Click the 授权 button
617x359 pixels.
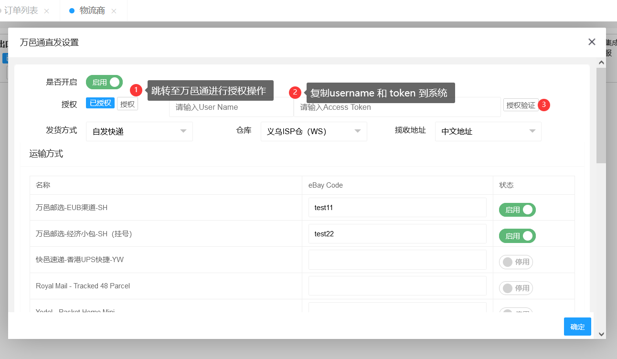click(x=128, y=104)
